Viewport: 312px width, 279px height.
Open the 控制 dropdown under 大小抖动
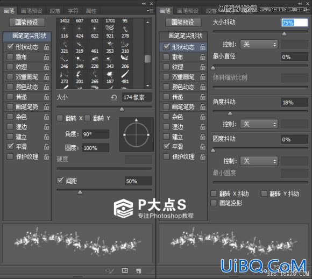[x=259, y=44]
